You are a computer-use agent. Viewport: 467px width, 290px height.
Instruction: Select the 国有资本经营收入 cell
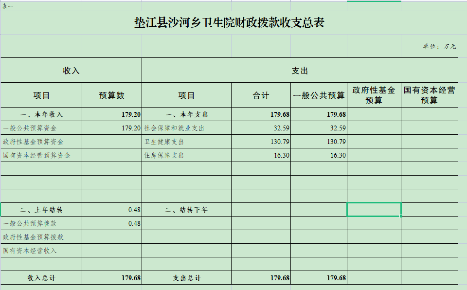pyautogui.click(x=41, y=251)
